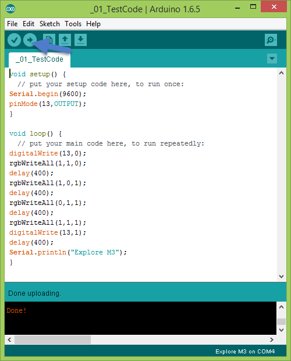Click the Save sketch down-arrow icon
This screenshot has height=361, width=291.
pos(80,40)
